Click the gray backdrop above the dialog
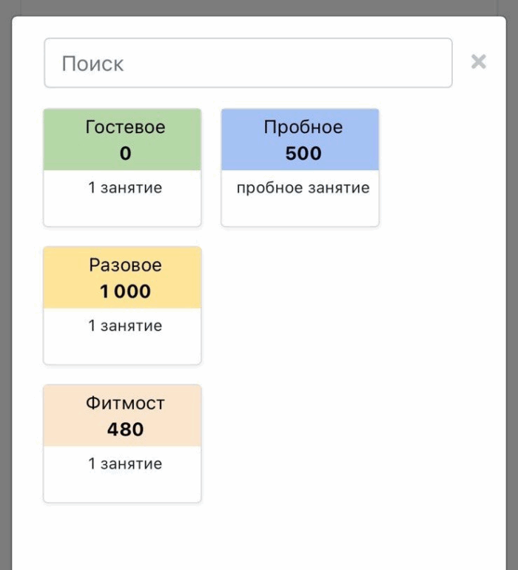Viewport: 518px width, 570px height. (x=259, y=7)
